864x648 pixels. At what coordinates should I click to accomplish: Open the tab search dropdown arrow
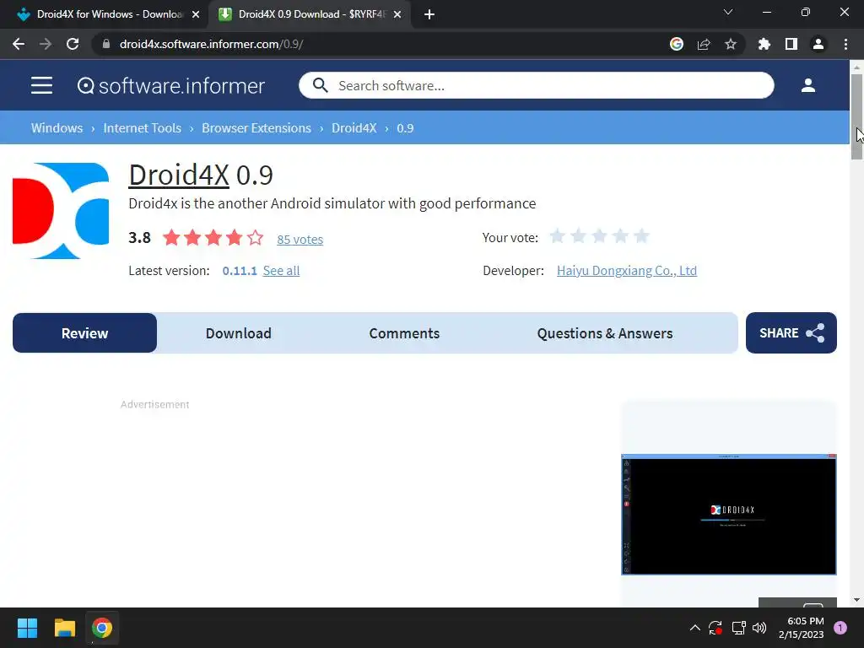click(x=728, y=12)
